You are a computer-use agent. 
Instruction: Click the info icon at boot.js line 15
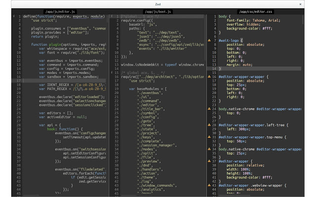tap(112, 72)
